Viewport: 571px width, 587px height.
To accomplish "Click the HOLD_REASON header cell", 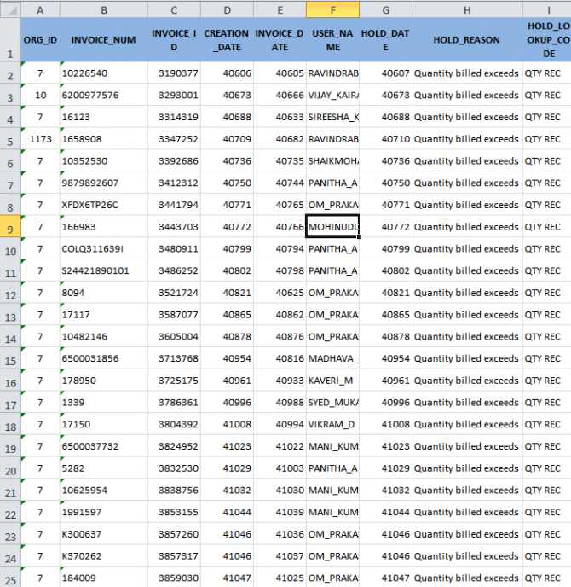I will pos(466,40).
